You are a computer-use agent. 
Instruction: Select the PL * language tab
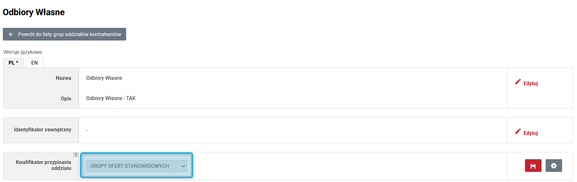coord(14,63)
